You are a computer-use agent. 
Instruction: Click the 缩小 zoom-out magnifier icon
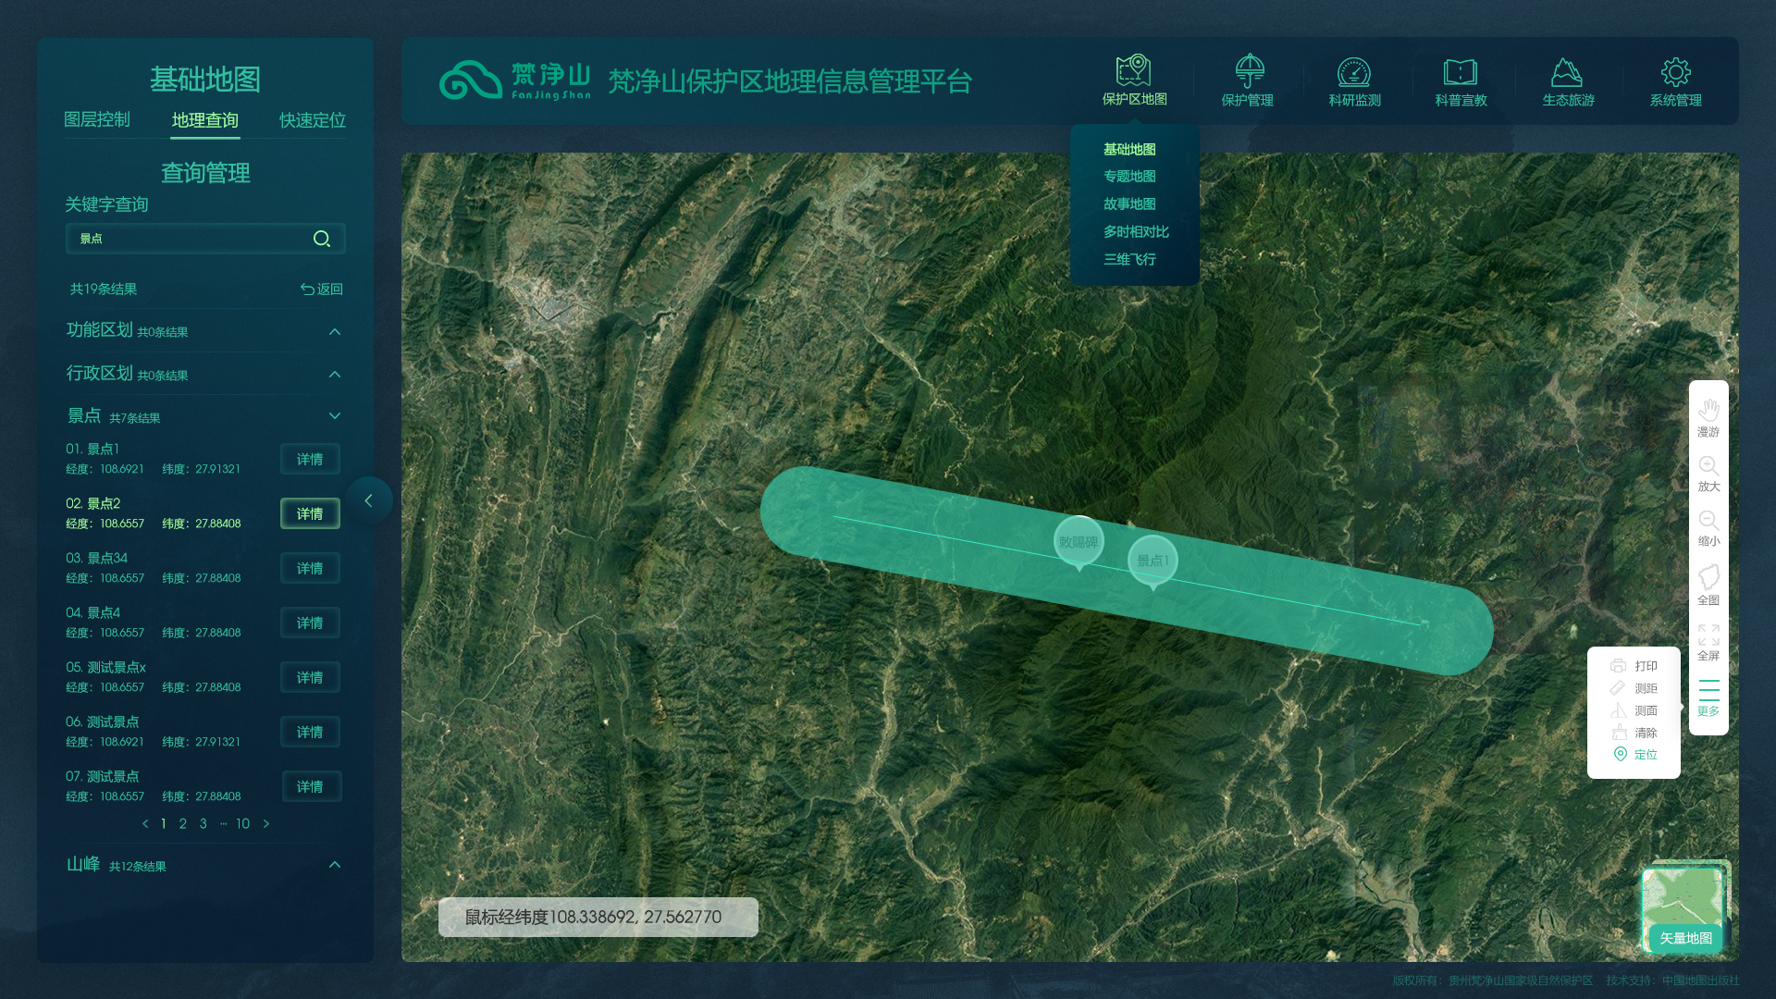[x=1708, y=522]
